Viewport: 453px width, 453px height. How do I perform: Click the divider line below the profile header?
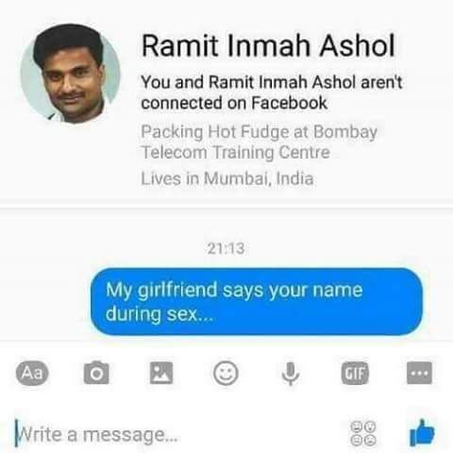226,207
